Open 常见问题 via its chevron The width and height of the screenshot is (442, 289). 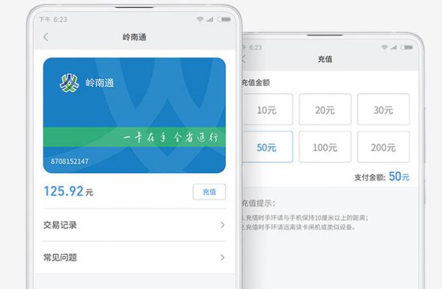pyautogui.click(x=223, y=257)
